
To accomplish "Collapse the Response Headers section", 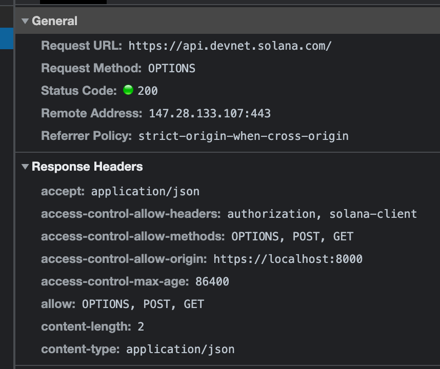I will point(25,166).
